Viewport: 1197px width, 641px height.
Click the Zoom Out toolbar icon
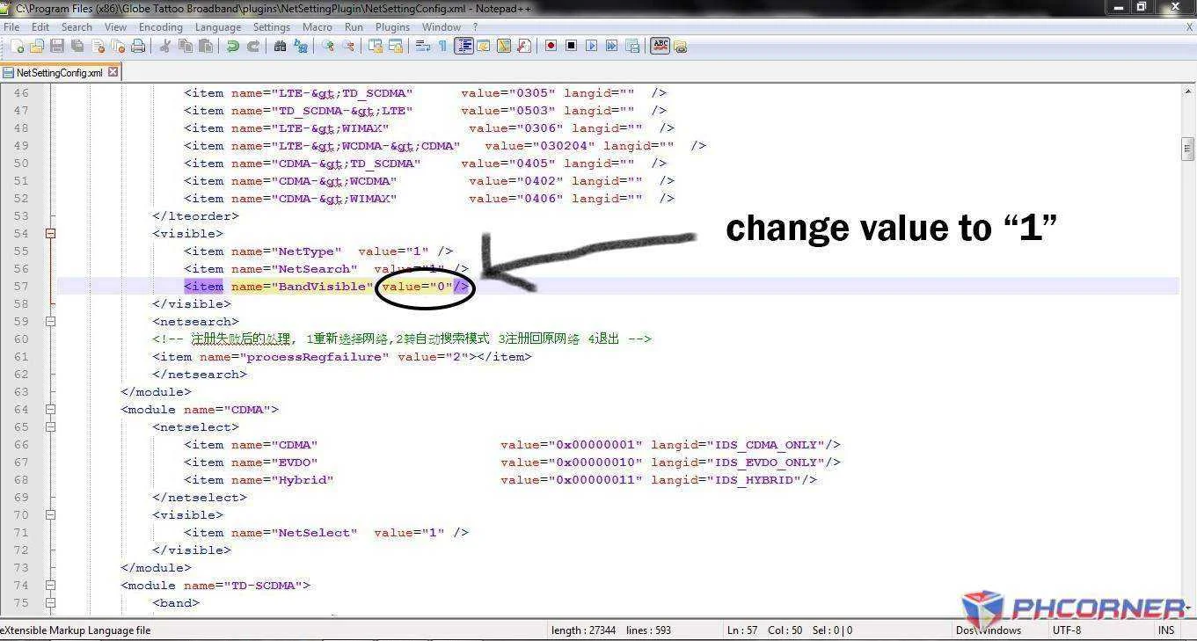(x=347, y=46)
